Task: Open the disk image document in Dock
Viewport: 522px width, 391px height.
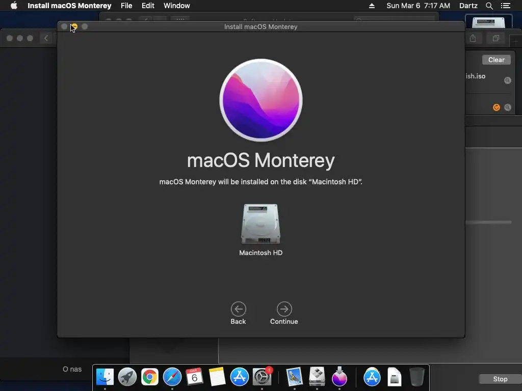Action: (x=394, y=377)
